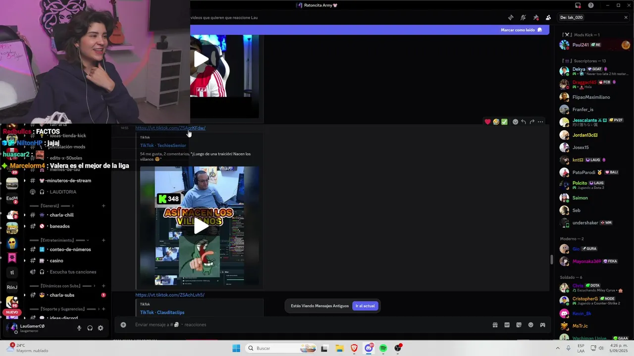Select the conteo-de-números channel
634x356 pixels.
[x=67, y=250]
